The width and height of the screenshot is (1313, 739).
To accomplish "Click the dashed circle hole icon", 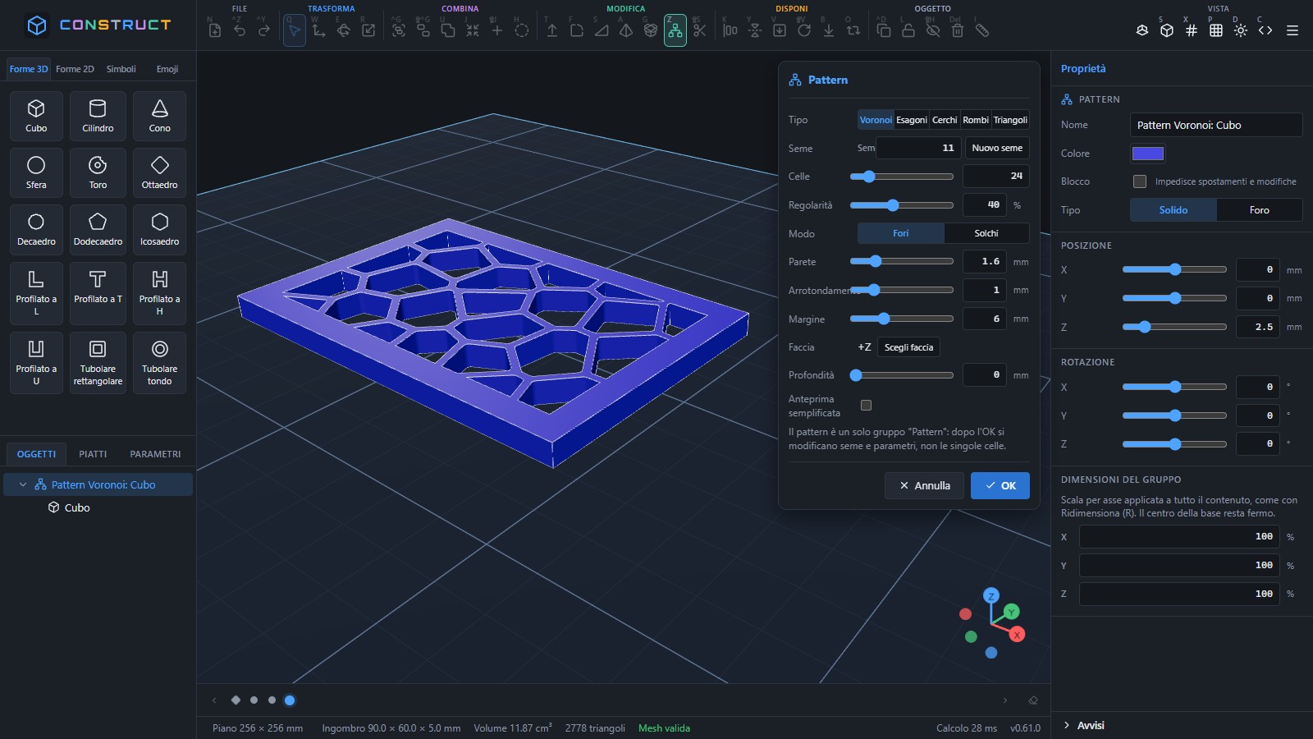I will (x=522, y=30).
